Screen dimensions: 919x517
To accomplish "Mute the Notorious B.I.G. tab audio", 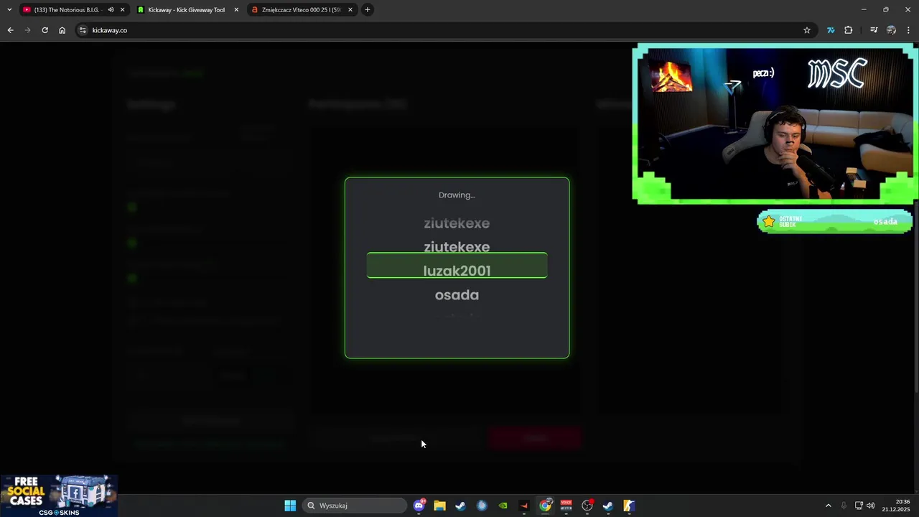I will click(111, 10).
